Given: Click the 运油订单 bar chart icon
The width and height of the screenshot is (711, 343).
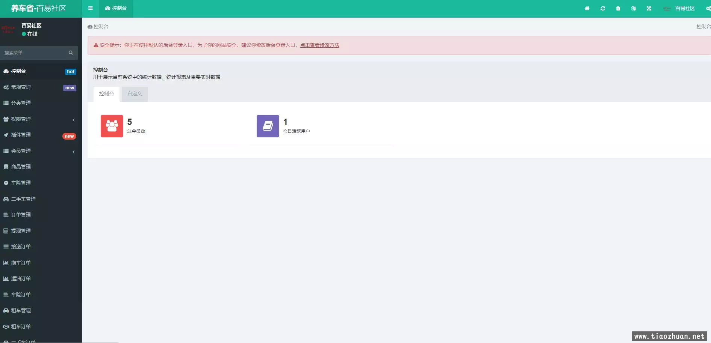Looking at the screenshot, I should [6, 278].
